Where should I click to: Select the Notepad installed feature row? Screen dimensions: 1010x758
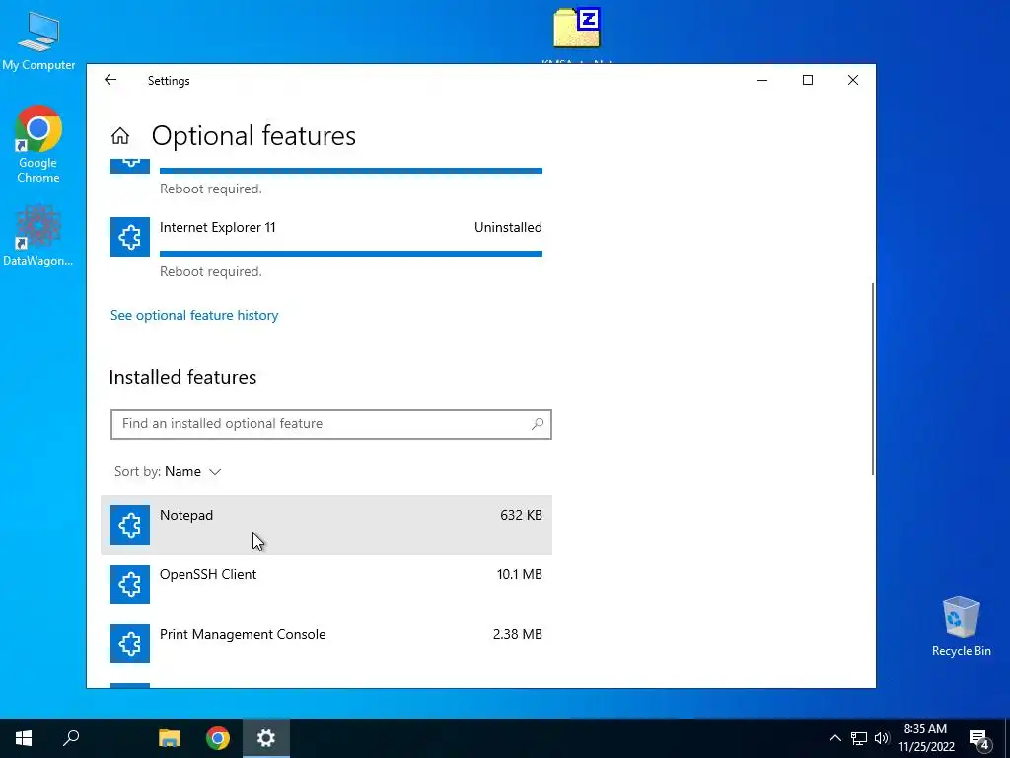tap(326, 525)
